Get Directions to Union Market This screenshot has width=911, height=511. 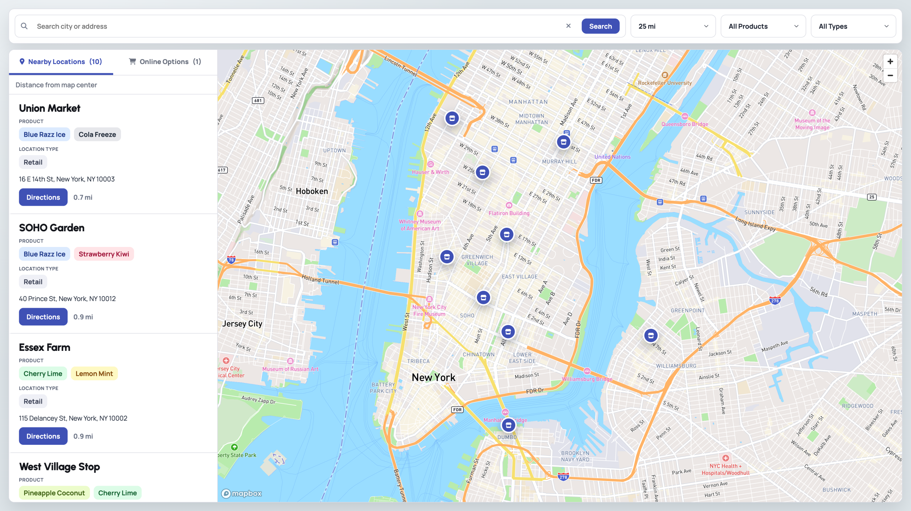(43, 197)
